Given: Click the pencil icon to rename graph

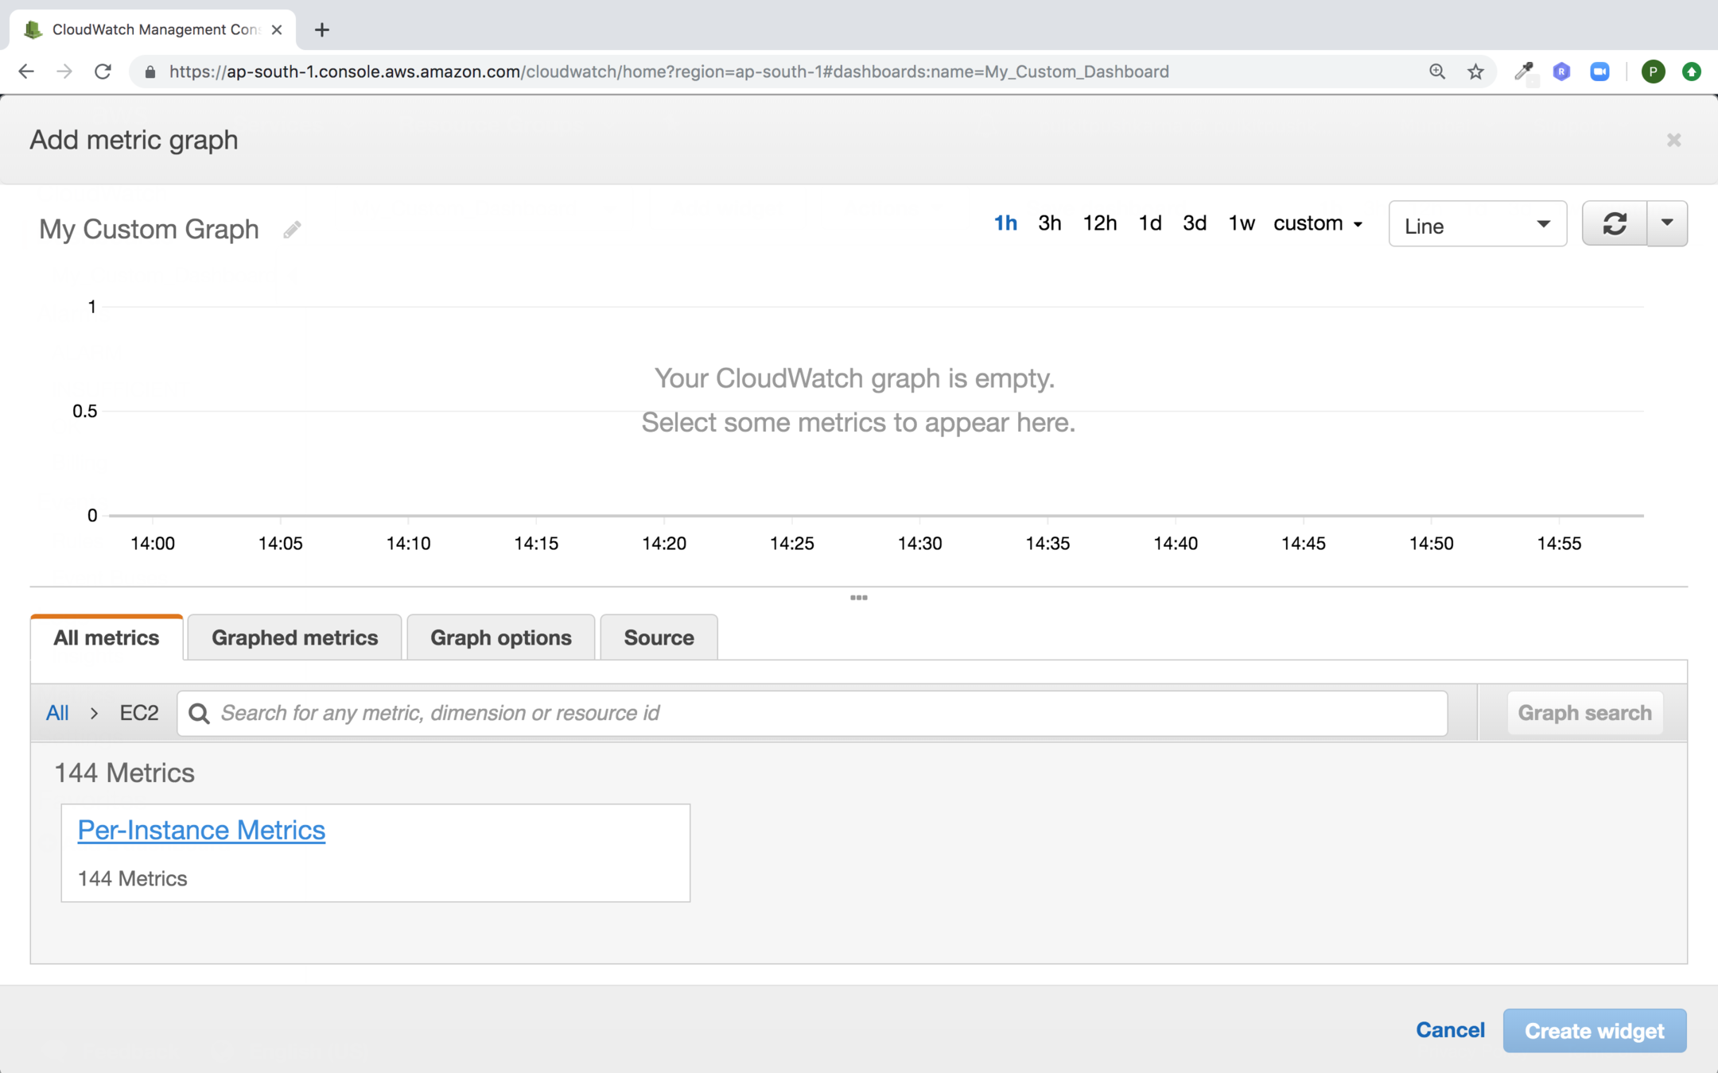Looking at the screenshot, I should tap(292, 230).
